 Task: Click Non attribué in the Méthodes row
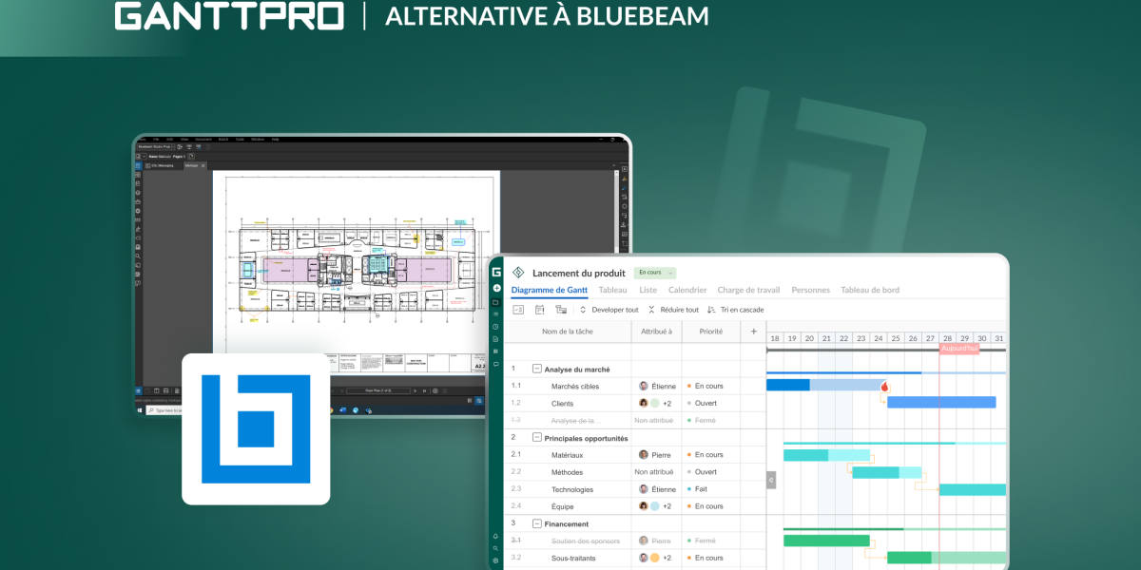pos(654,472)
